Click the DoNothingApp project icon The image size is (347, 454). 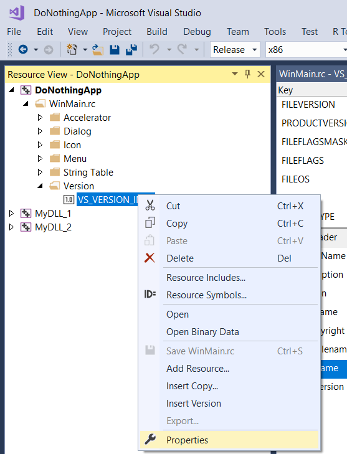26,90
